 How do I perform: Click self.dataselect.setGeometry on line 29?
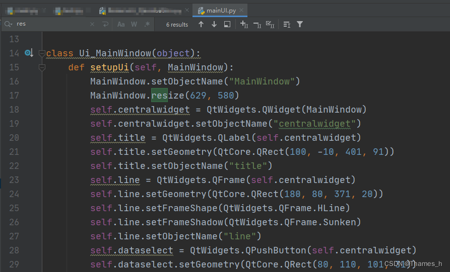(x=165, y=264)
